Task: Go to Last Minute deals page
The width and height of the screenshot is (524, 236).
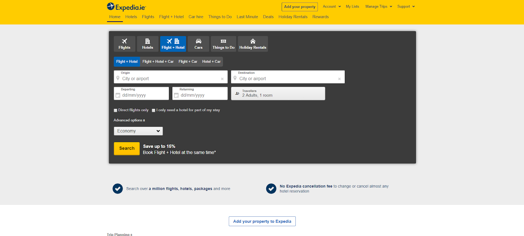Action: point(247,17)
